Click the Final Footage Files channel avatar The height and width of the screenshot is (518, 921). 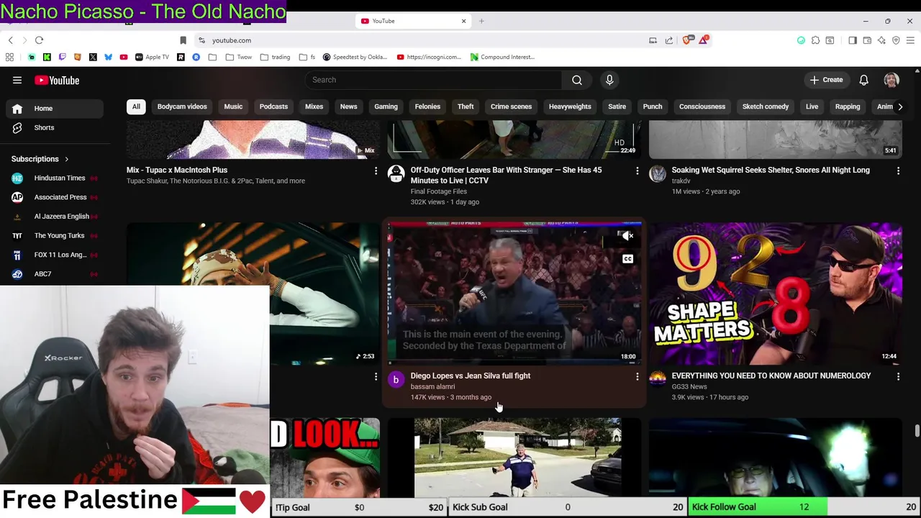click(x=396, y=174)
